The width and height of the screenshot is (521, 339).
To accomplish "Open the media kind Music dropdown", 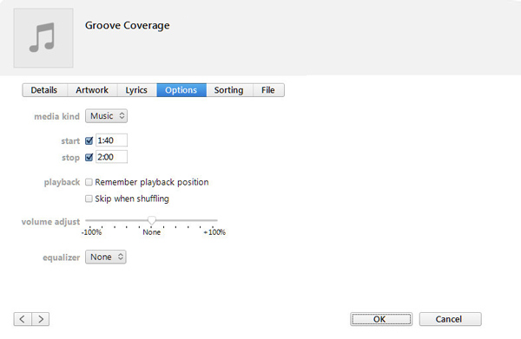I will pos(106,116).
